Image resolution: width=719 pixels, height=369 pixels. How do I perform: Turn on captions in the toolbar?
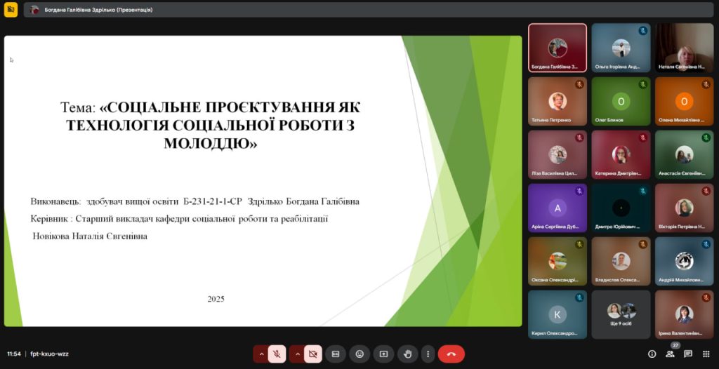(336, 354)
